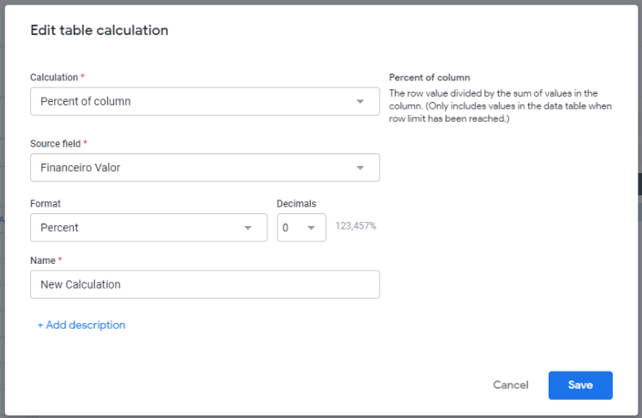This screenshot has width=642, height=418.
Task: Click the Edit table calculation title
Action: coord(99,30)
